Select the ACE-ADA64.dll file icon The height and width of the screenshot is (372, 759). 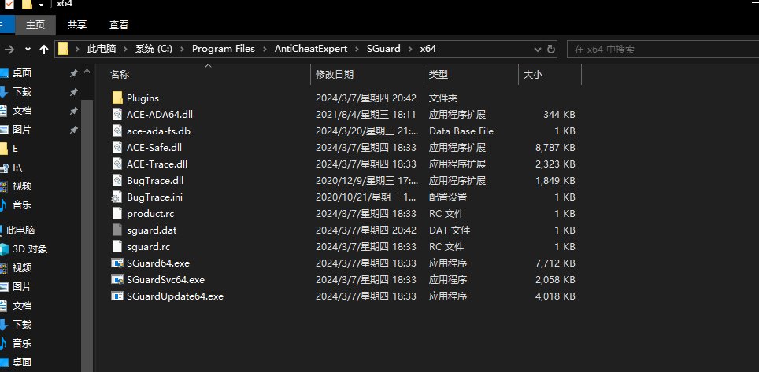coord(117,114)
